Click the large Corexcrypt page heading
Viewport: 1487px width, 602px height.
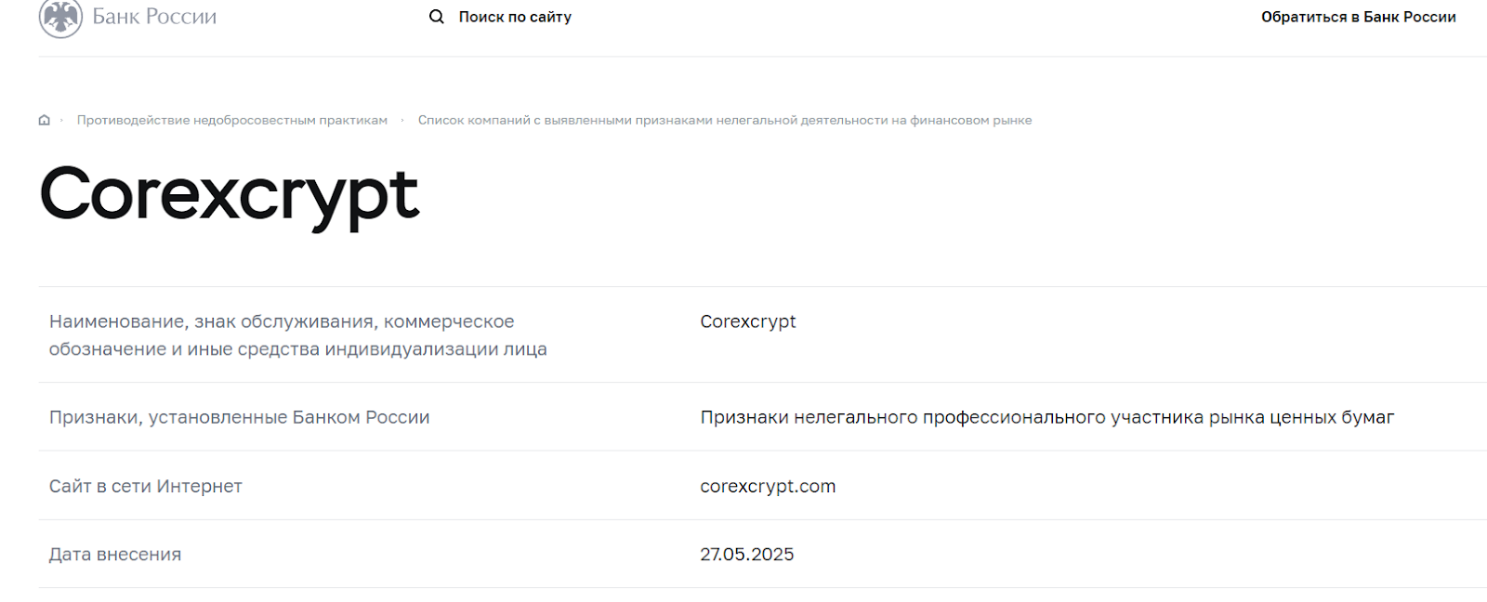click(x=230, y=196)
